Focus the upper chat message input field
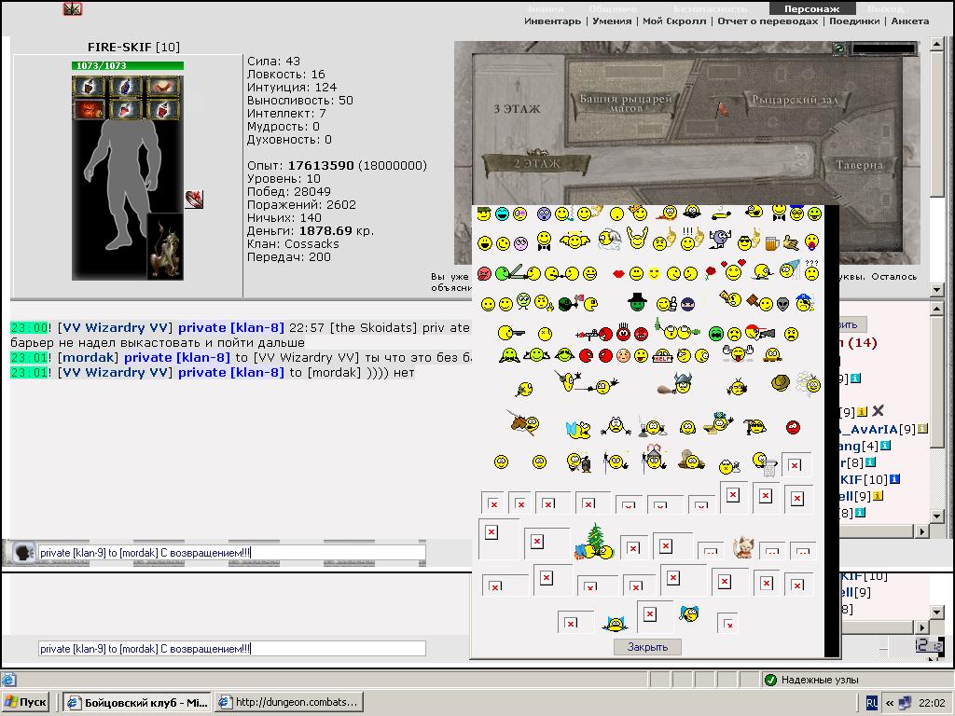Image resolution: width=955 pixels, height=716 pixels. pyautogui.click(x=232, y=553)
